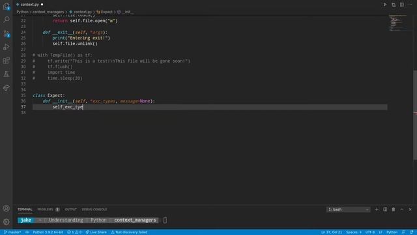Click line number 35 in the gutter

click(x=23, y=95)
